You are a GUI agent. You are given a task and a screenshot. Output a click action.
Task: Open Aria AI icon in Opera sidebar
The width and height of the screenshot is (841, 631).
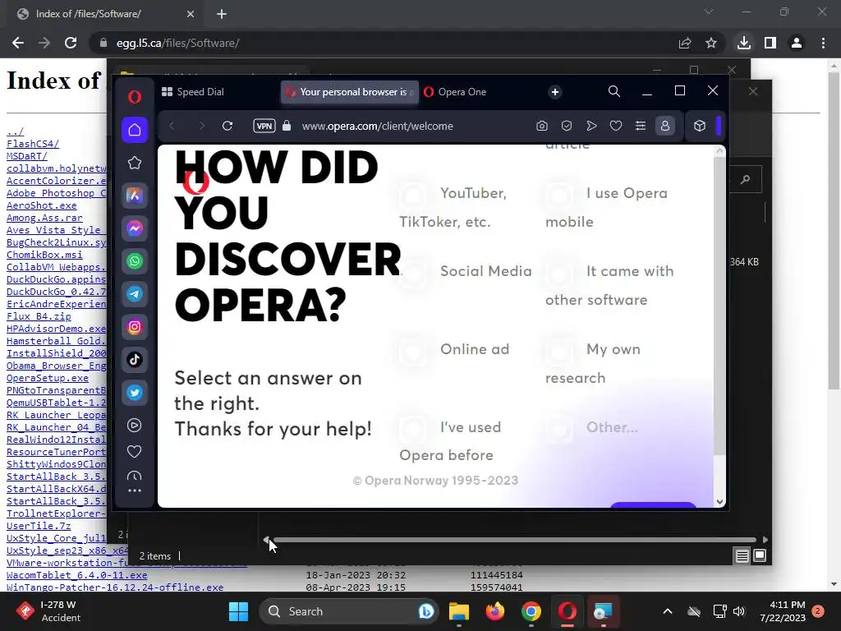pos(135,196)
